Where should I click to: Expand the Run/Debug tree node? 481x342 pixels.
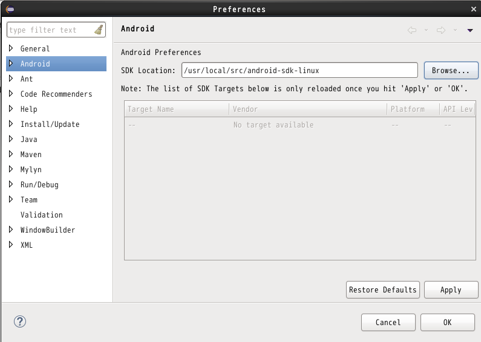pyautogui.click(x=11, y=184)
